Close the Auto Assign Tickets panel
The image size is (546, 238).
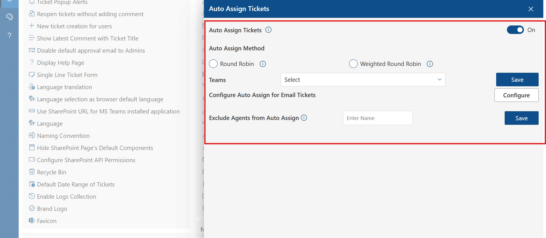(531, 9)
